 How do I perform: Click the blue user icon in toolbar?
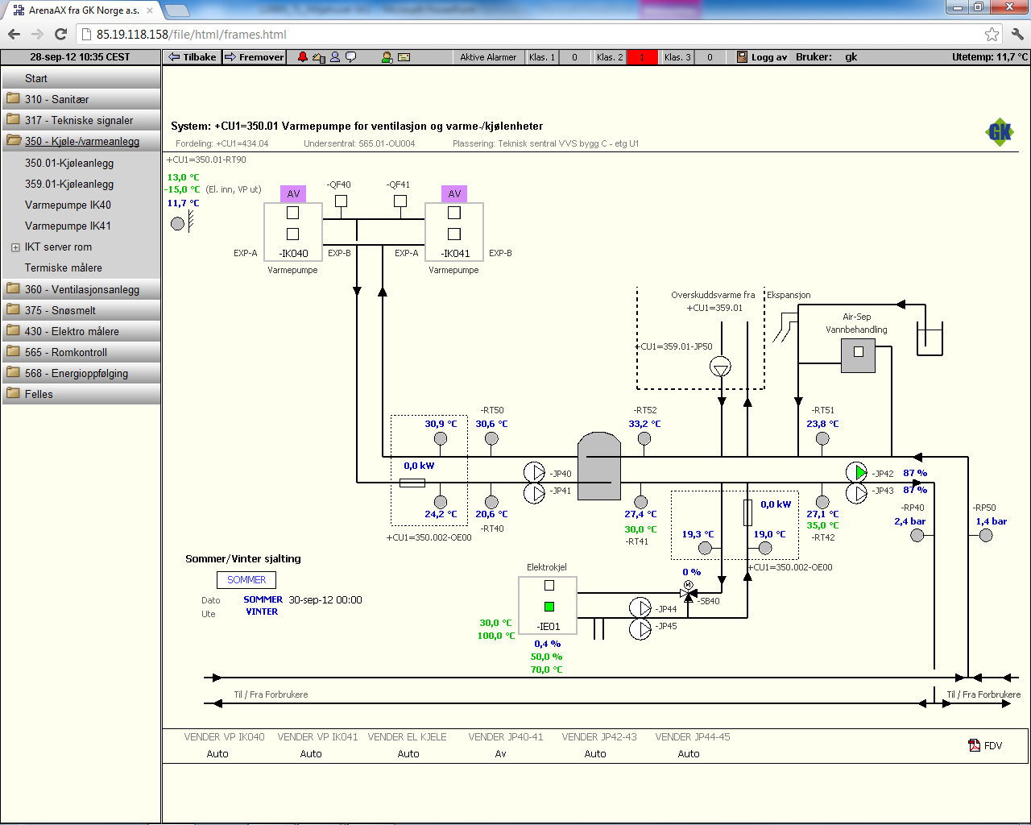(x=335, y=57)
